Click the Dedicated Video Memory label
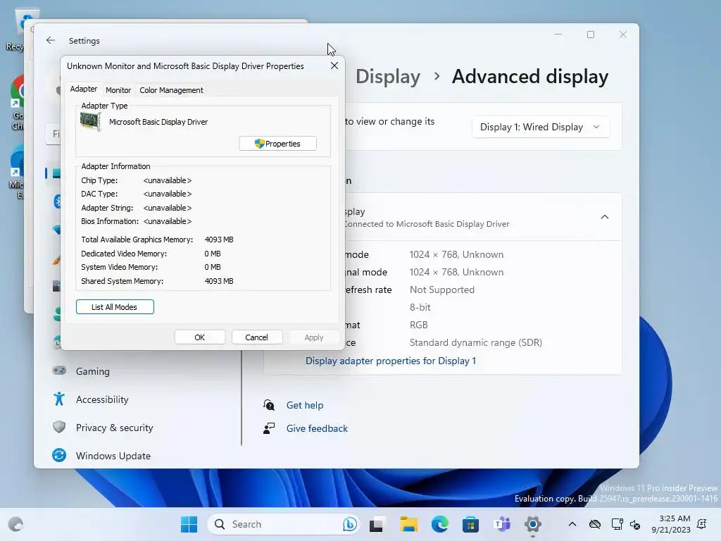 [124, 254]
